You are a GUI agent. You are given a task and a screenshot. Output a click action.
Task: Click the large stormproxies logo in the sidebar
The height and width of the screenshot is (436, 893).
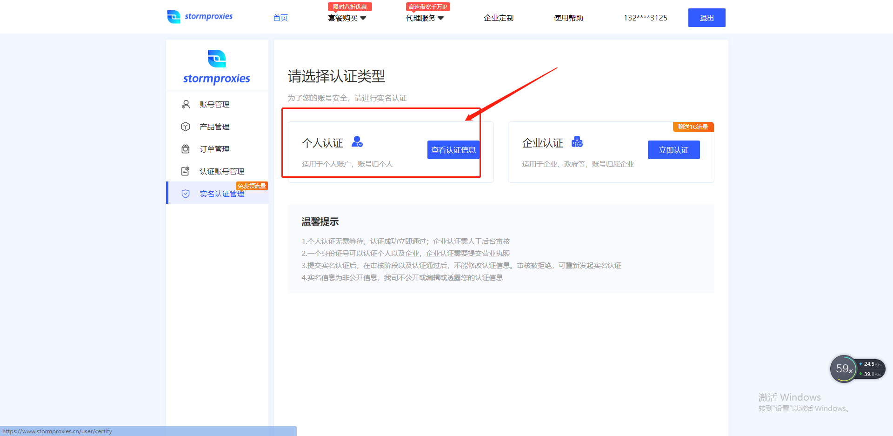click(x=217, y=67)
